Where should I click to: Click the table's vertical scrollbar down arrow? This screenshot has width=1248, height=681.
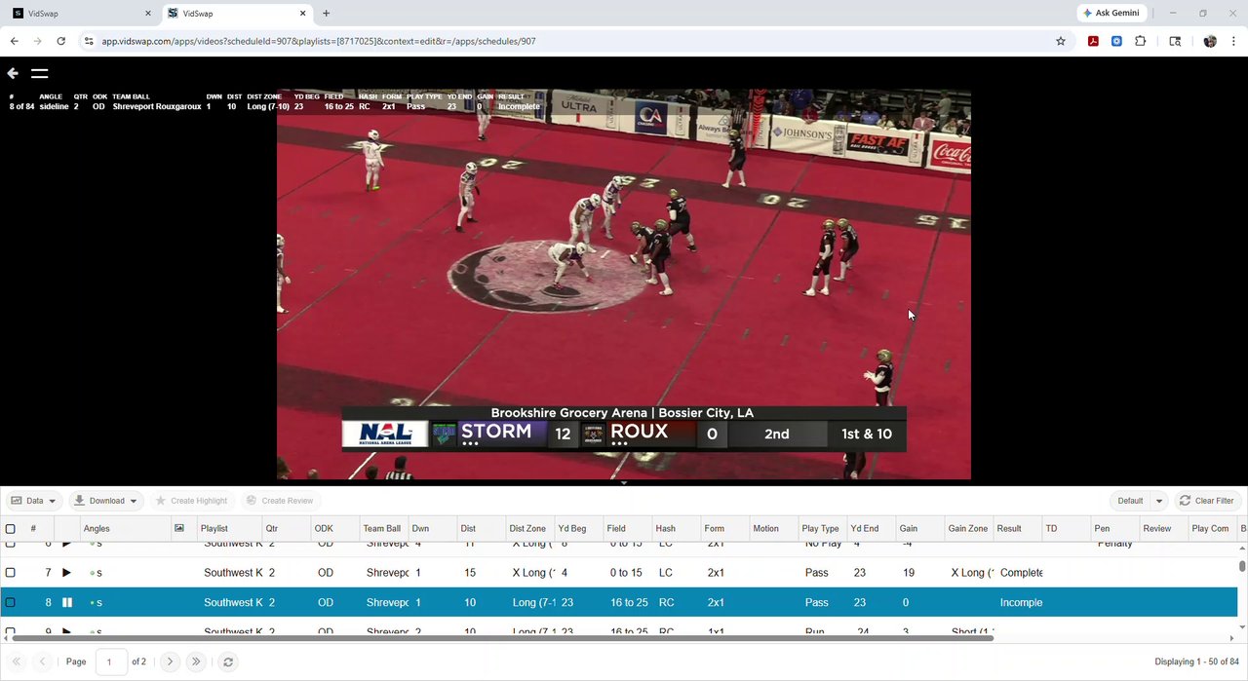tap(1242, 627)
